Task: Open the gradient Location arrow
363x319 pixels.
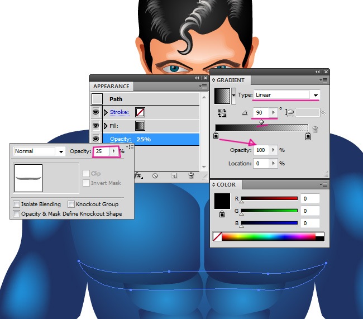Action: tap(273, 164)
